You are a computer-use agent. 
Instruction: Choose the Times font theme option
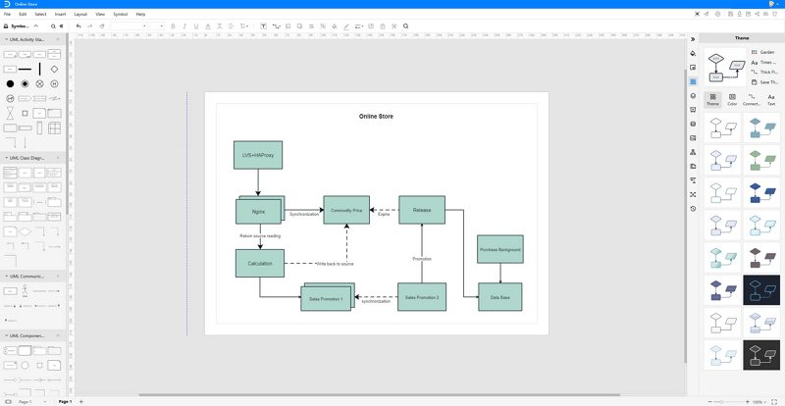[x=763, y=62]
